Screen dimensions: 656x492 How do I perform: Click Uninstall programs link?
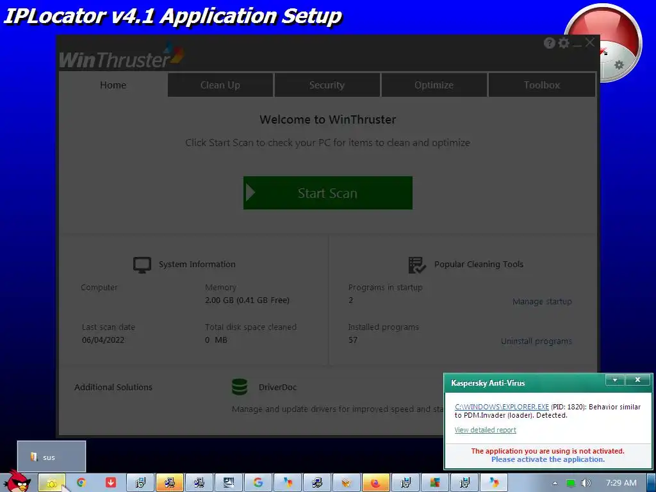pyautogui.click(x=536, y=341)
